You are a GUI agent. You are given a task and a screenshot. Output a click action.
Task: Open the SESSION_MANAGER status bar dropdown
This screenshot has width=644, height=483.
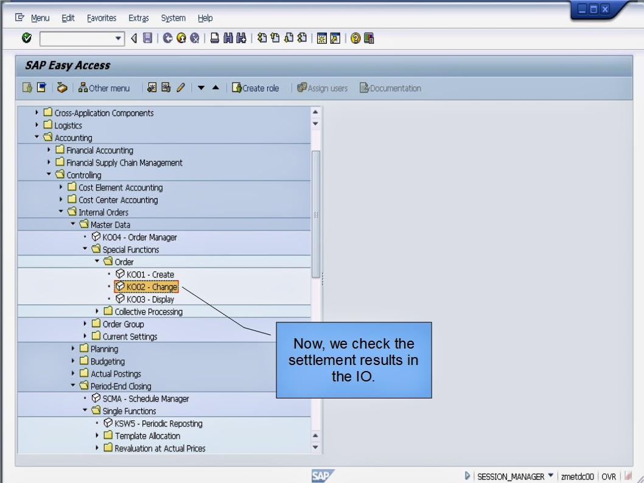(x=551, y=476)
